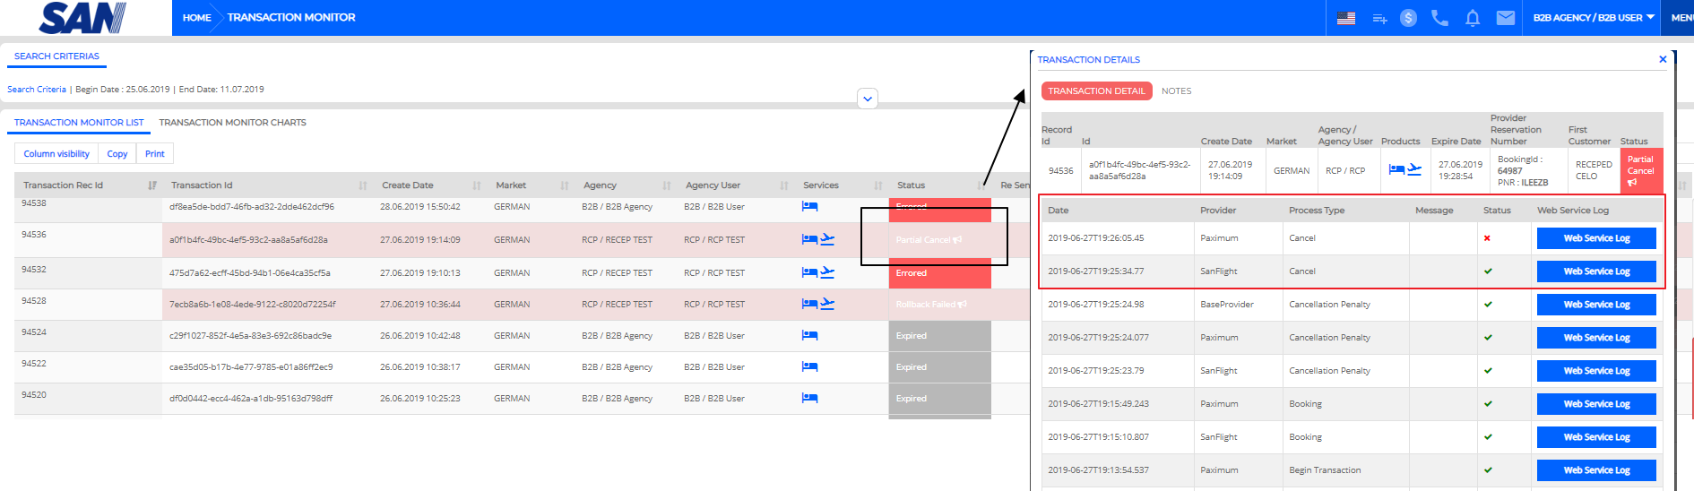Open the Column visibility dropdown
Viewport: 1694px width, 491px height.
tap(56, 154)
